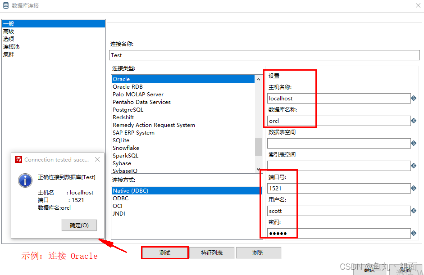The image size is (424, 275).
Task: Confirm dialog with 确定(O) button
Action: tap(79, 225)
